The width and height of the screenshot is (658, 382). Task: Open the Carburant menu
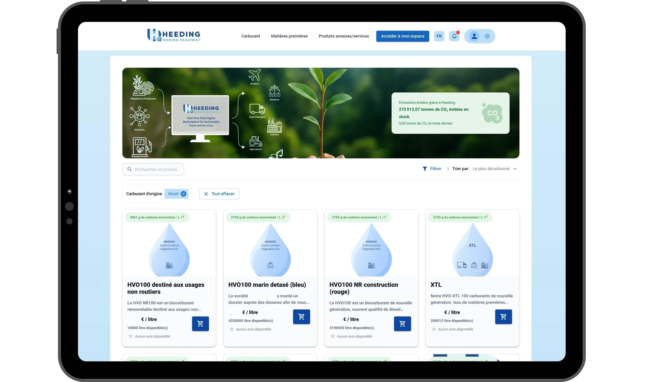tap(251, 36)
